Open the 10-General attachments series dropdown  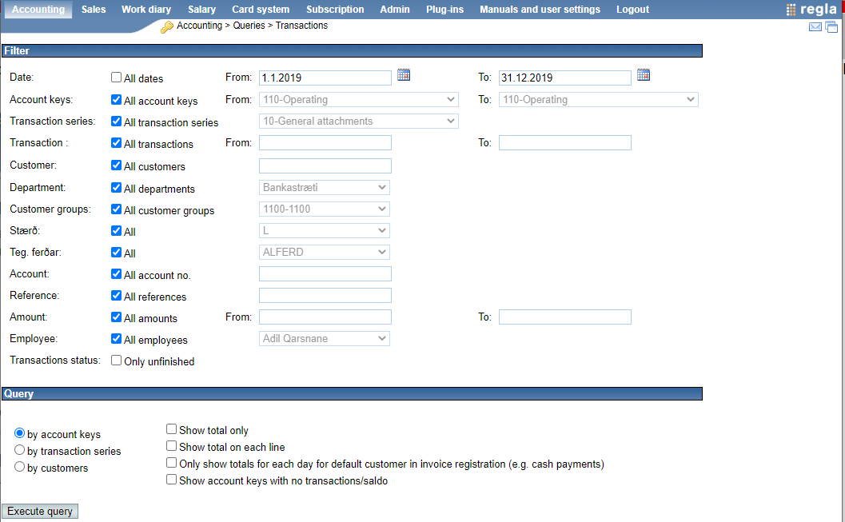358,122
